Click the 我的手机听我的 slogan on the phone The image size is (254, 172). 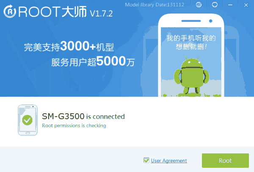pyautogui.click(x=191, y=38)
